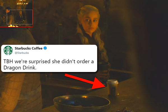Viewport: 168px width, 112px height.
Task: Click the word TBH in the tweet
Action: tap(8, 61)
